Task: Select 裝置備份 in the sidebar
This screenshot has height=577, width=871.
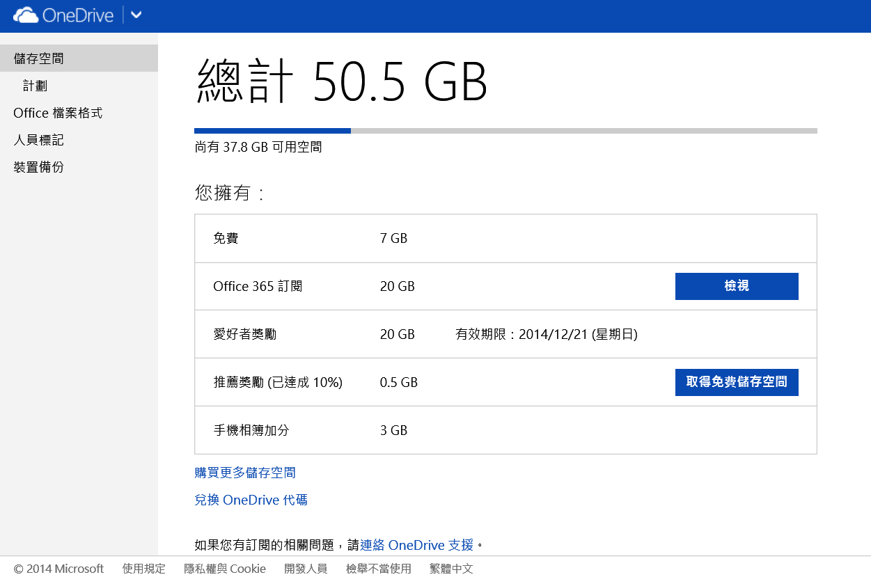Action: pyautogui.click(x=38, y=167)
